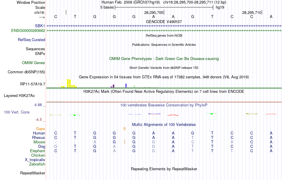This screenshot has height=180, width=282.
Task: Click Publications: Sequences in Scientific Articles title
Action: pyautogui.click(x=164, y=45)
